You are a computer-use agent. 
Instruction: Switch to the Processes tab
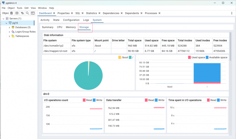[151, 13]
